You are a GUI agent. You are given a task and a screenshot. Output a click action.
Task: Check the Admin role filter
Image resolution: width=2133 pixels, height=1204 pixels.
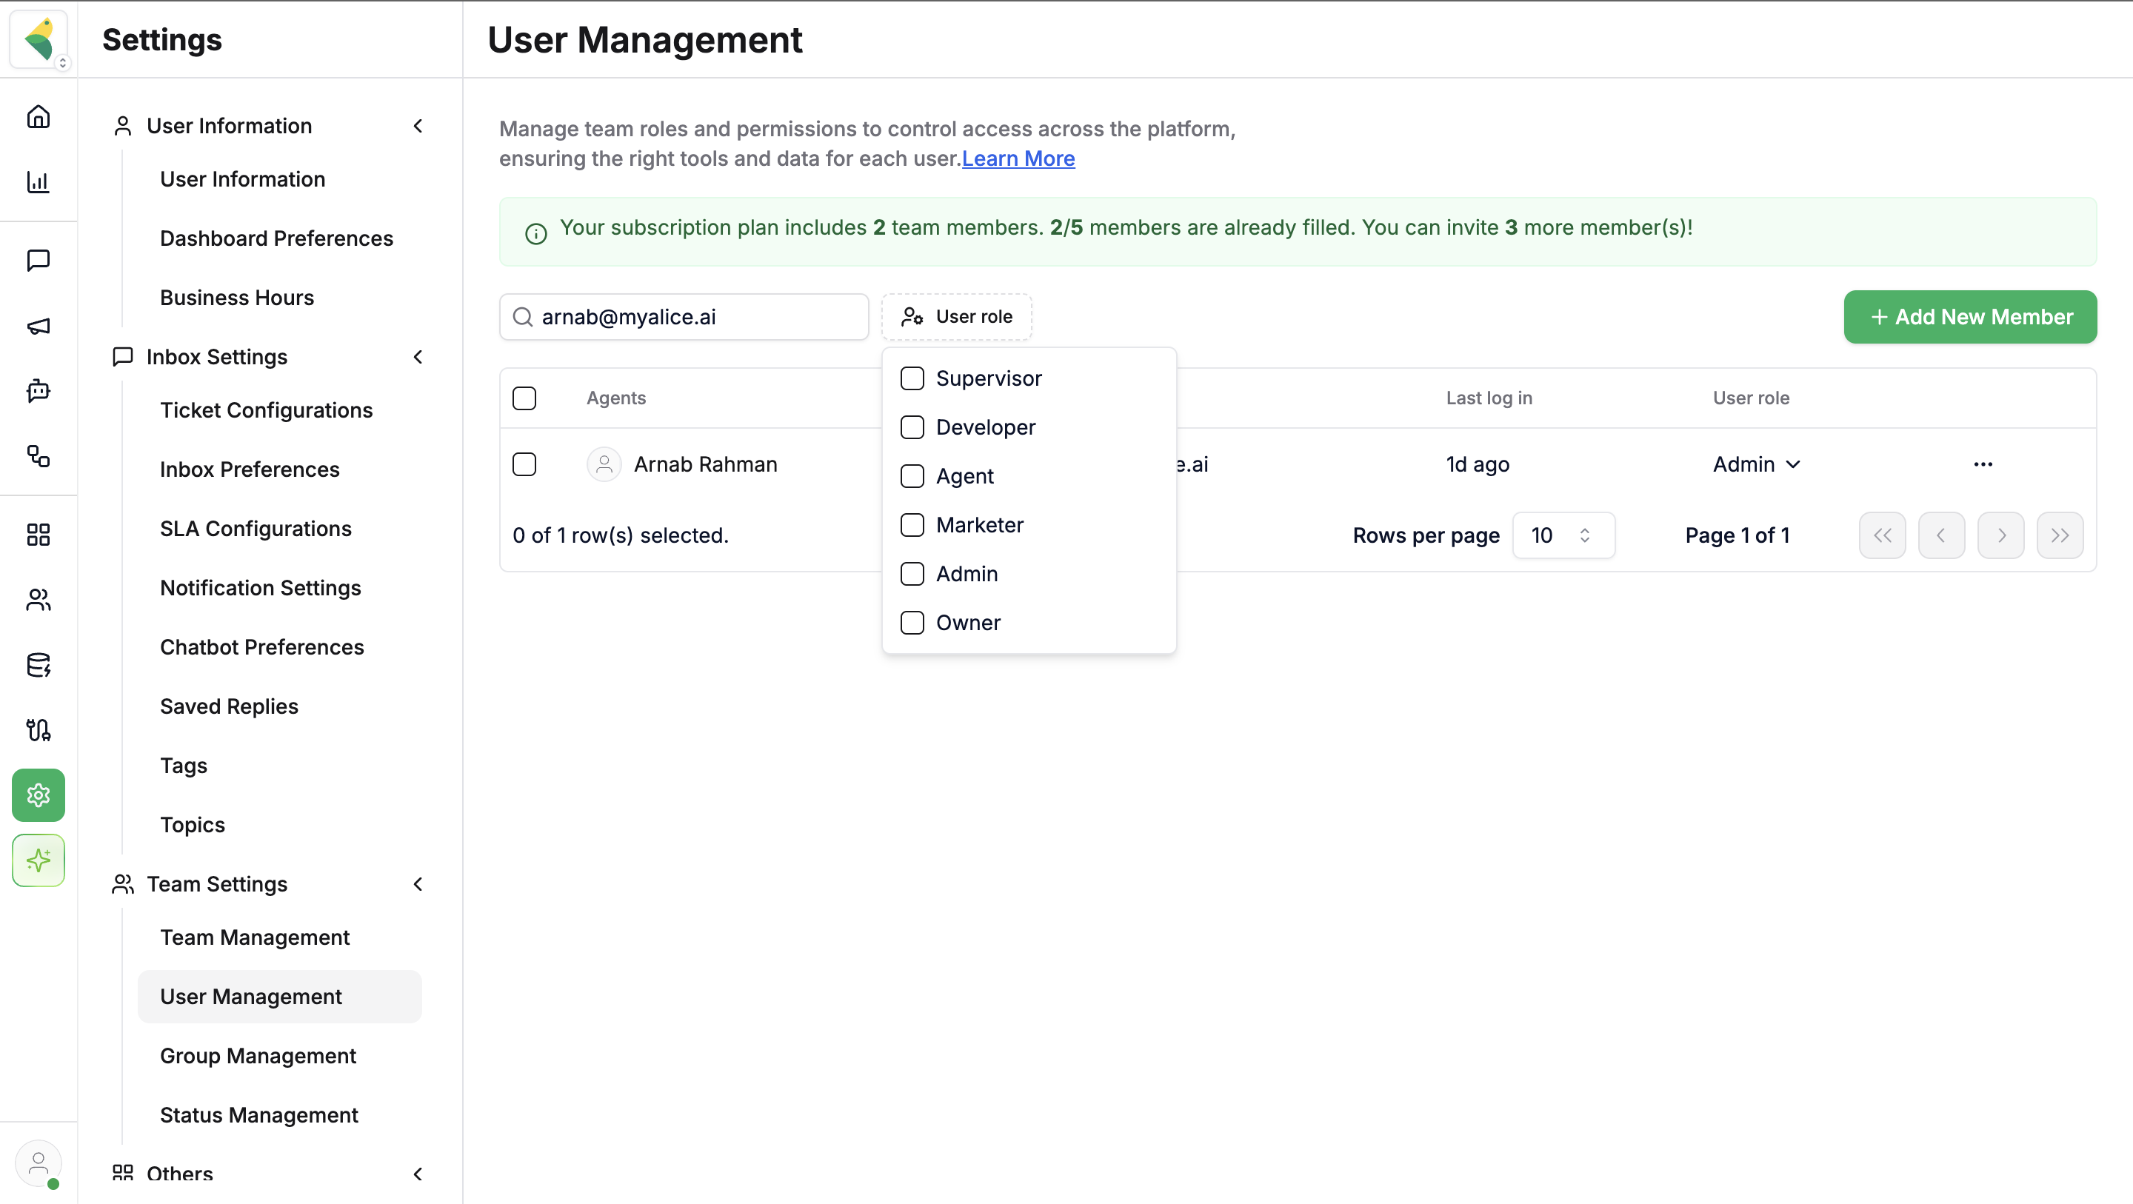pyautogui.click(x=912, y=574)
